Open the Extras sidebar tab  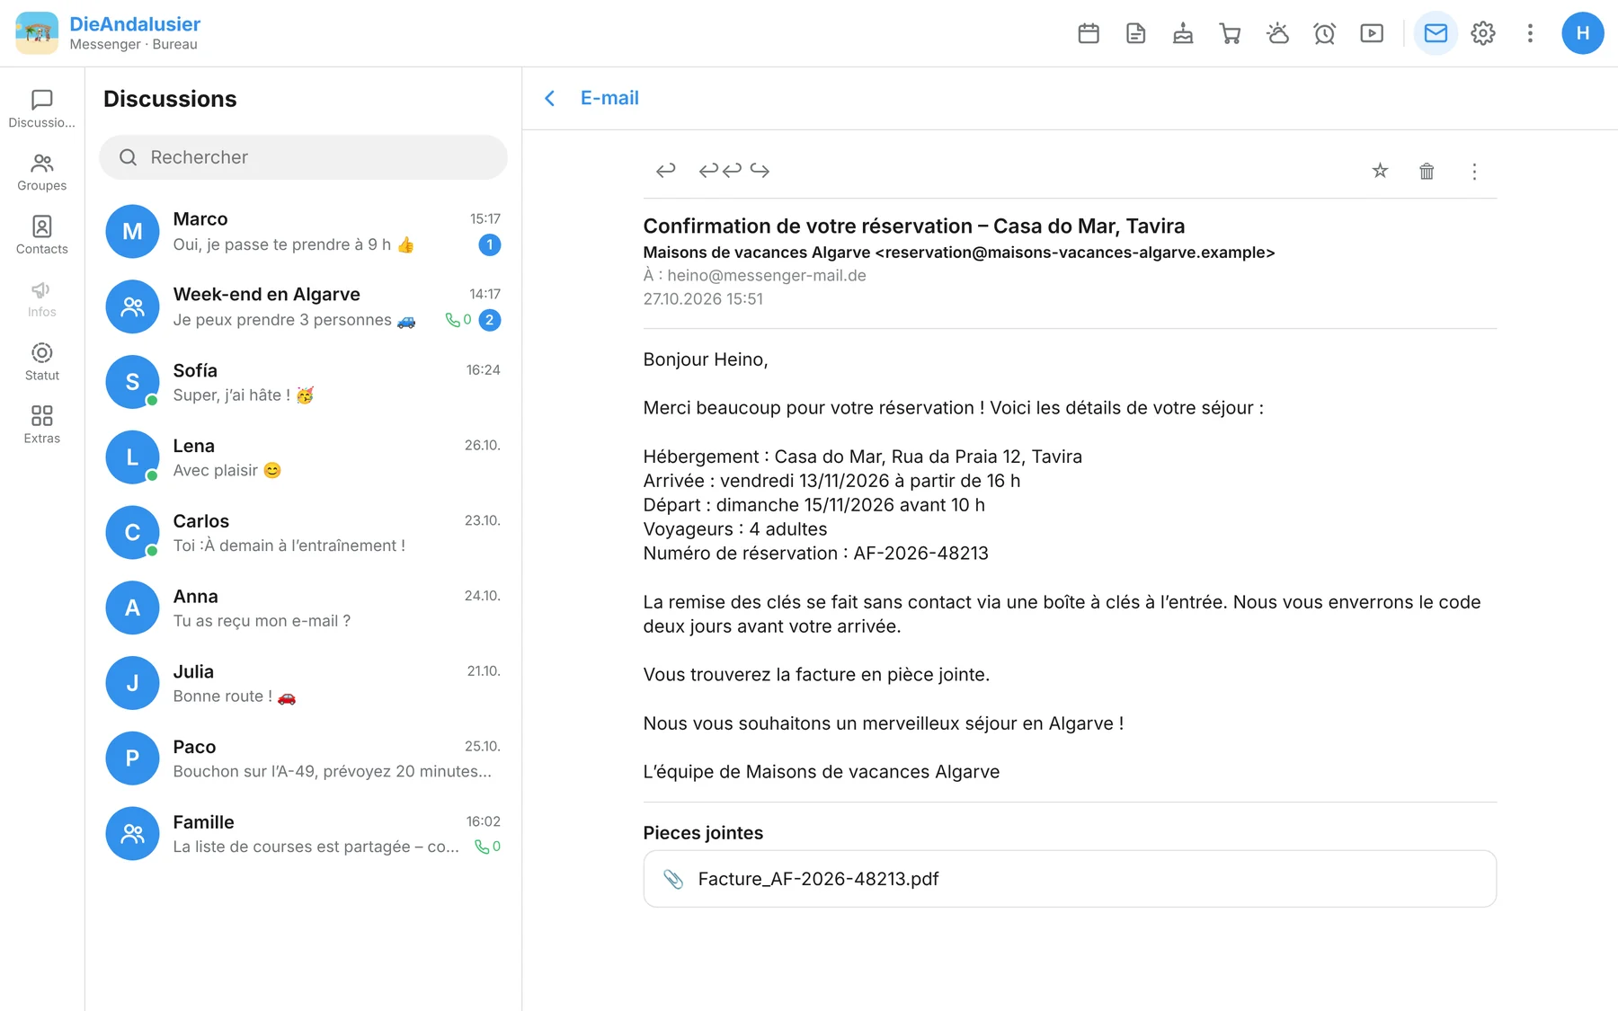[42, 424]
